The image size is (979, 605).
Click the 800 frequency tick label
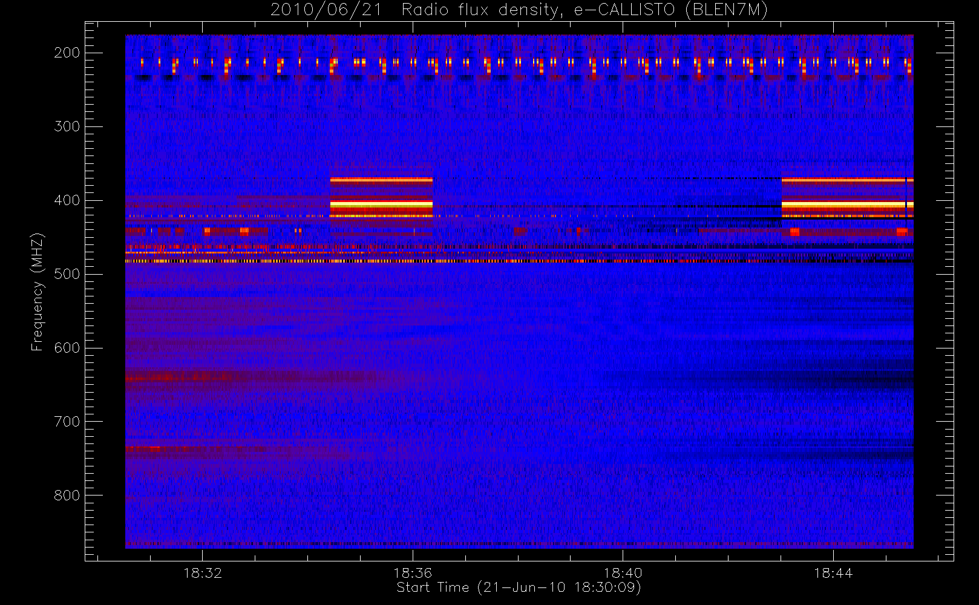[67, 495]
